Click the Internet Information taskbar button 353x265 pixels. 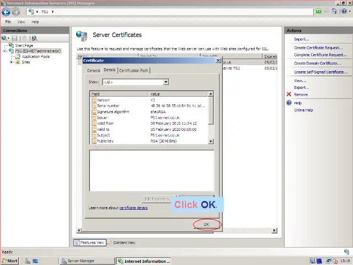click(143, 261)
